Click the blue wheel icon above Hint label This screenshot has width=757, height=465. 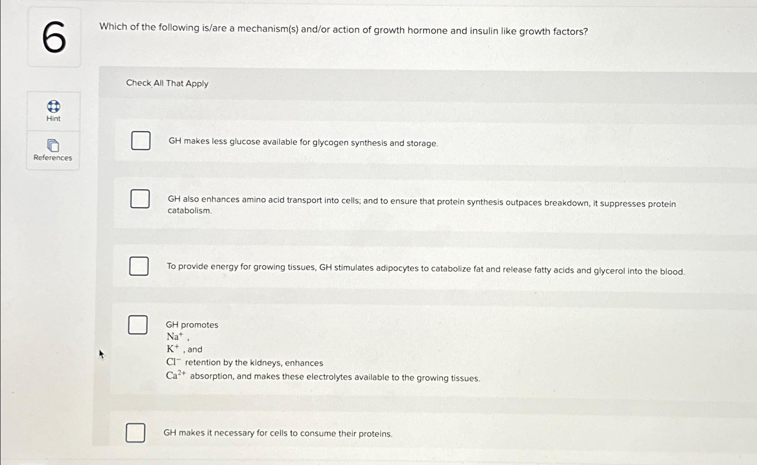(x=53, y=107)
